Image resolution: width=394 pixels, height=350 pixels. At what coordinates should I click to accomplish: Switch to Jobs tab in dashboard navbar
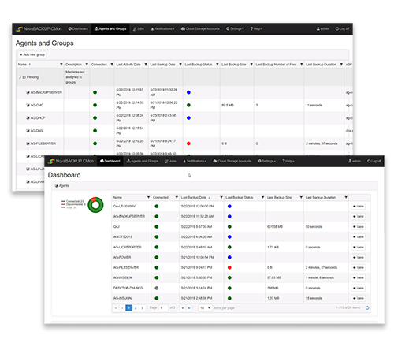point(170,161)
